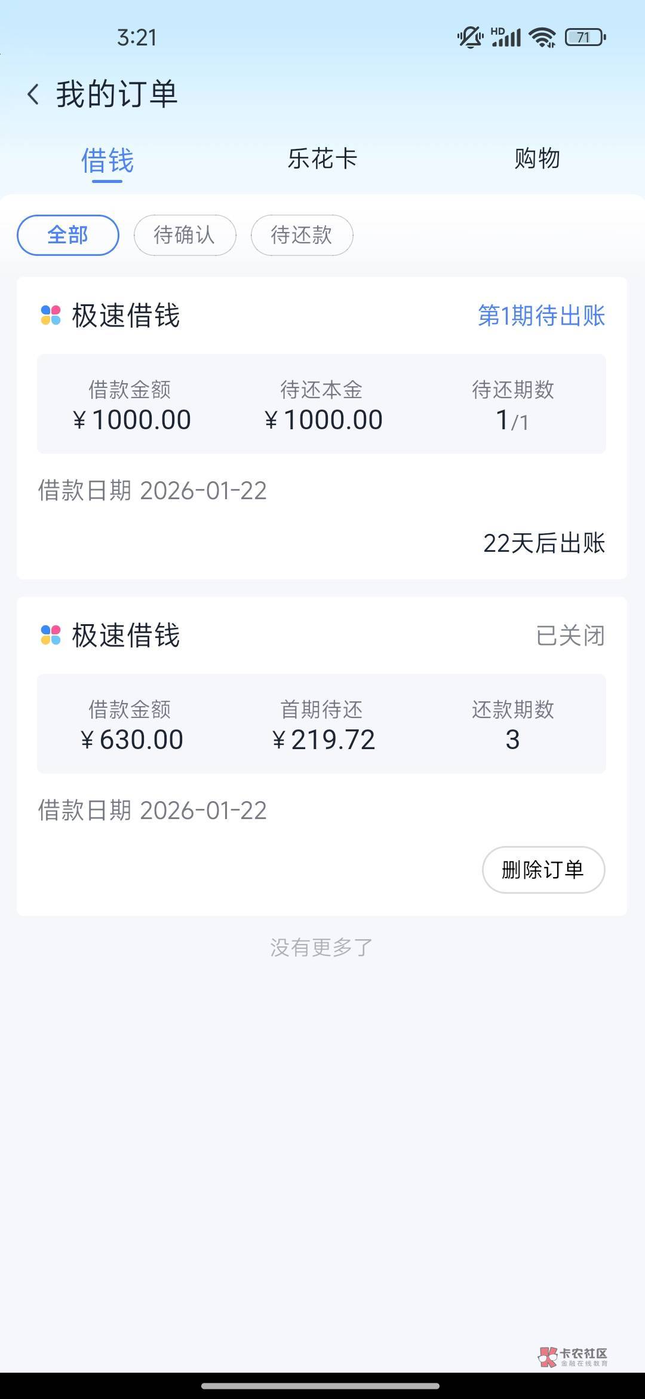The height and width of the screenshot is (1399, 645).
Task: Tap the battery indicator showing 71
Action: tap(585, 38)
